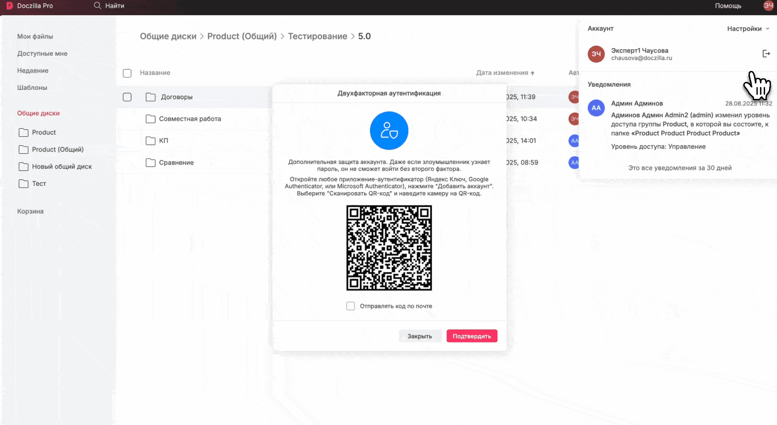Click the Сравнение folder icon
This screenshot has width=777, height=425.
pos(151,163)
